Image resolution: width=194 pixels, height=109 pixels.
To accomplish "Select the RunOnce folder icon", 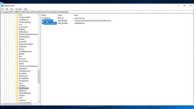I will click(17, 59).
